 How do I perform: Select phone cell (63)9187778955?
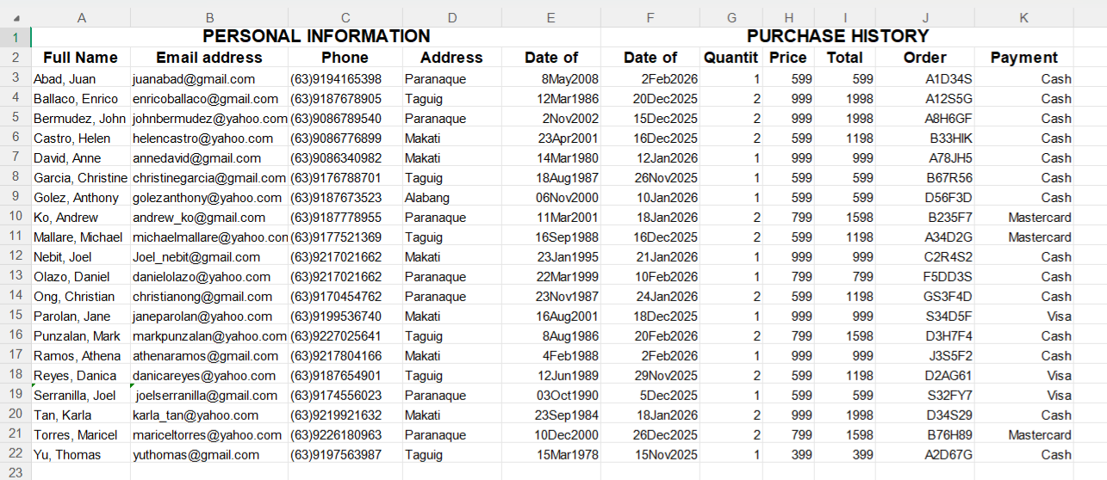pyautogui.click(x=345, y=218)
